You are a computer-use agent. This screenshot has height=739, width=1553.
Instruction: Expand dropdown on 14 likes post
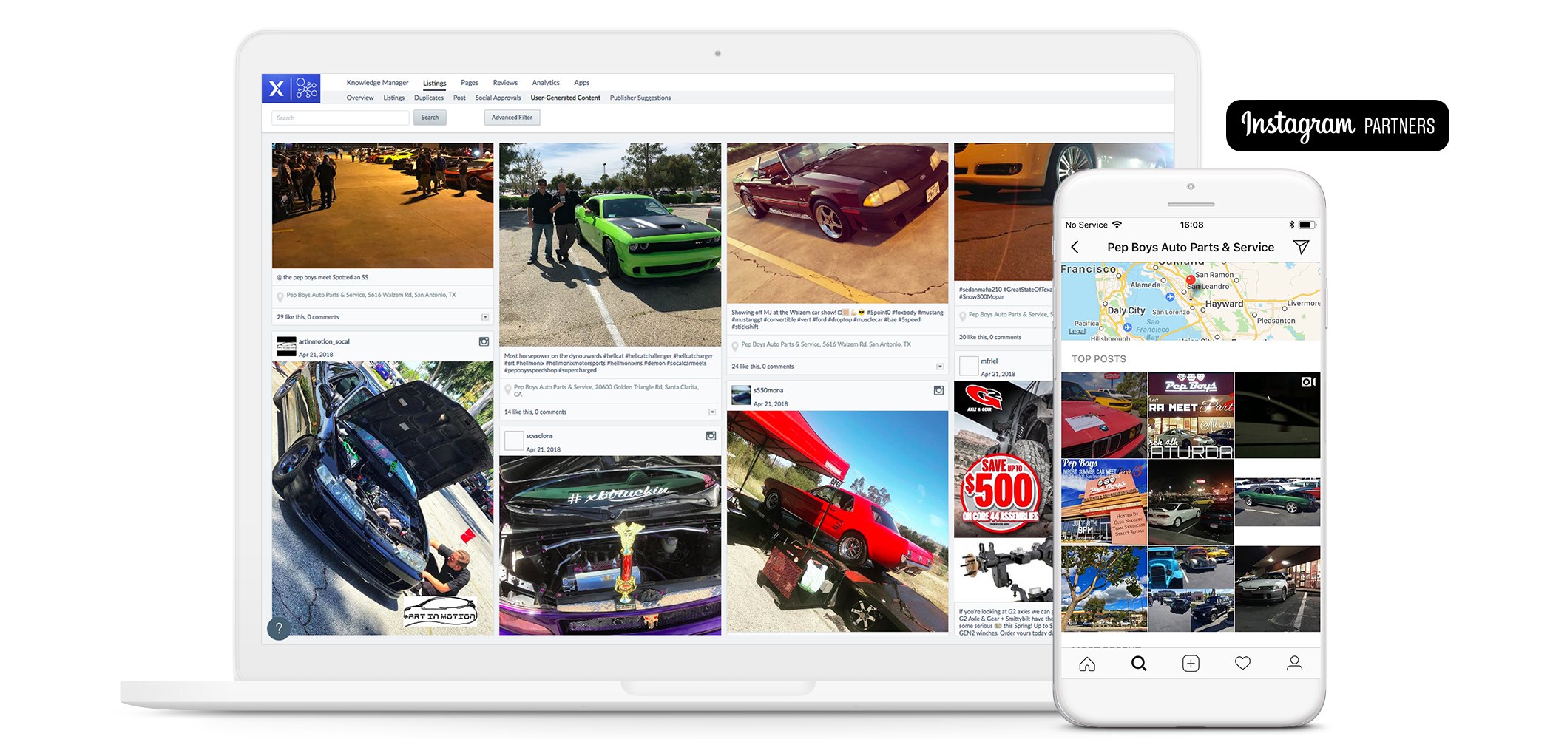[x=712, y=412]
